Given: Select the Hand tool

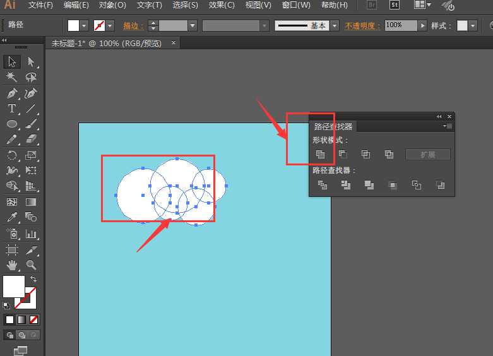Looking at the screenshot, I should point(12,265).
